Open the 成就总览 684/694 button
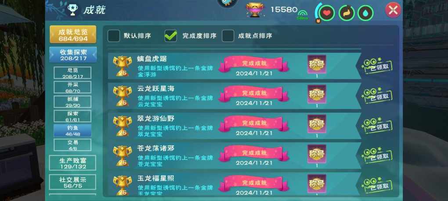 [x=73, y=35]
